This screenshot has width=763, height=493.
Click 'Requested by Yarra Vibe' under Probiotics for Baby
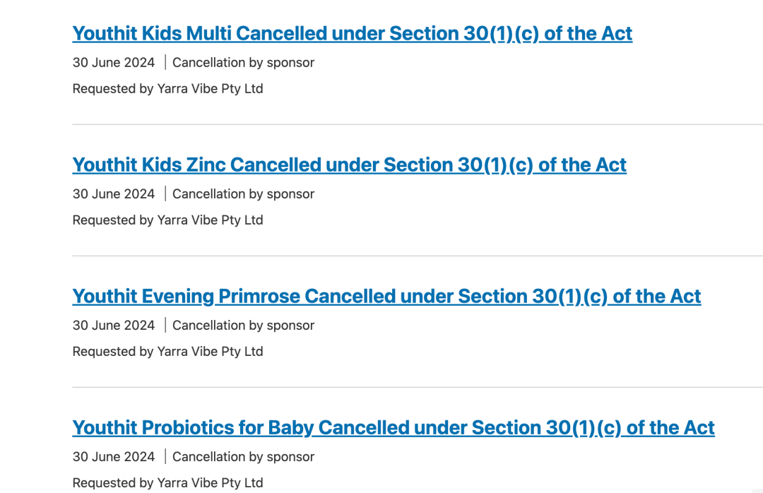coord(167,482)
